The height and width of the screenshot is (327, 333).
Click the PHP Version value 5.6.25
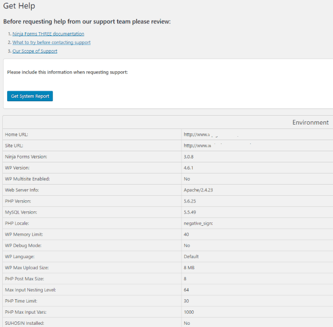click(x=191, y=201)
